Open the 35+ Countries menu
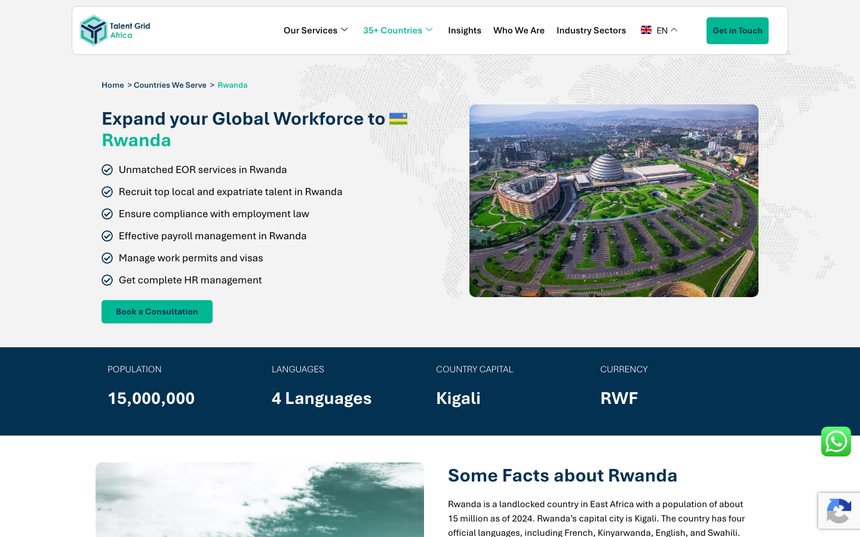Image resolution: width=860 pixels, height=537 pixels. [x=392, y=30]
